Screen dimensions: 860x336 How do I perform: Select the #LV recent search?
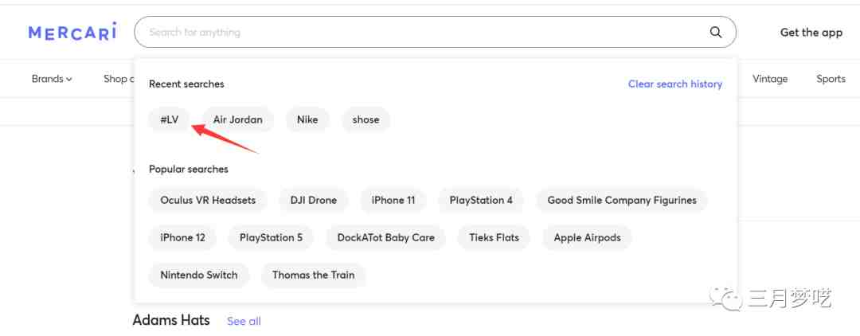coord(169,119)
